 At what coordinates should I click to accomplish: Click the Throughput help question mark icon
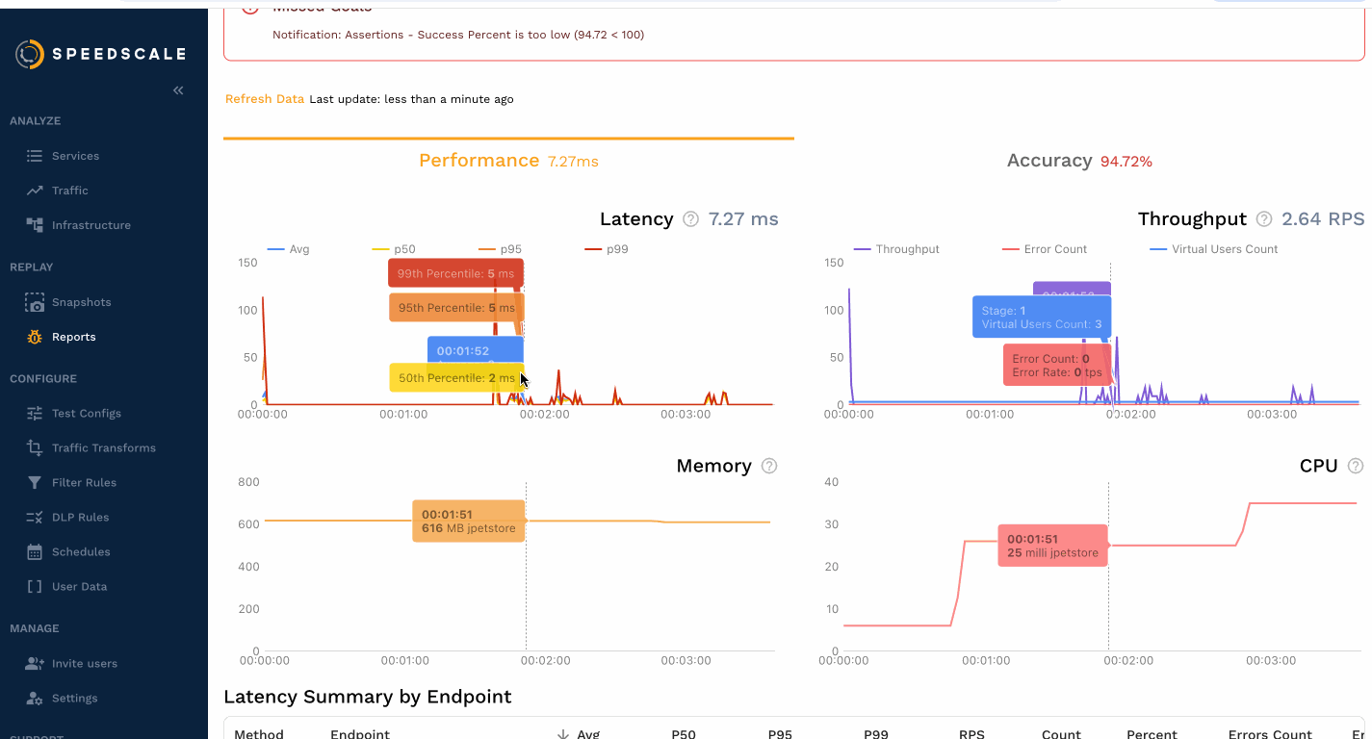(1264, 219)
